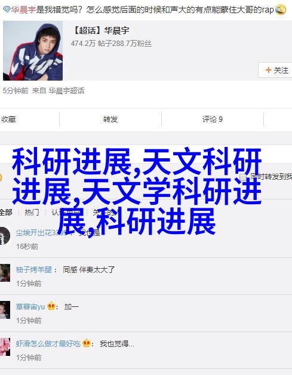The image size is (292, 375).
Task: Click the laughing-crying emoji after rap
Action: (x=280, y=10)
